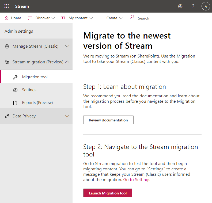Click the Manage Stream (Classic) gear icon

coord(7,46)
